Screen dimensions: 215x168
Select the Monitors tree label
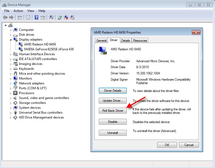point(26,78)
